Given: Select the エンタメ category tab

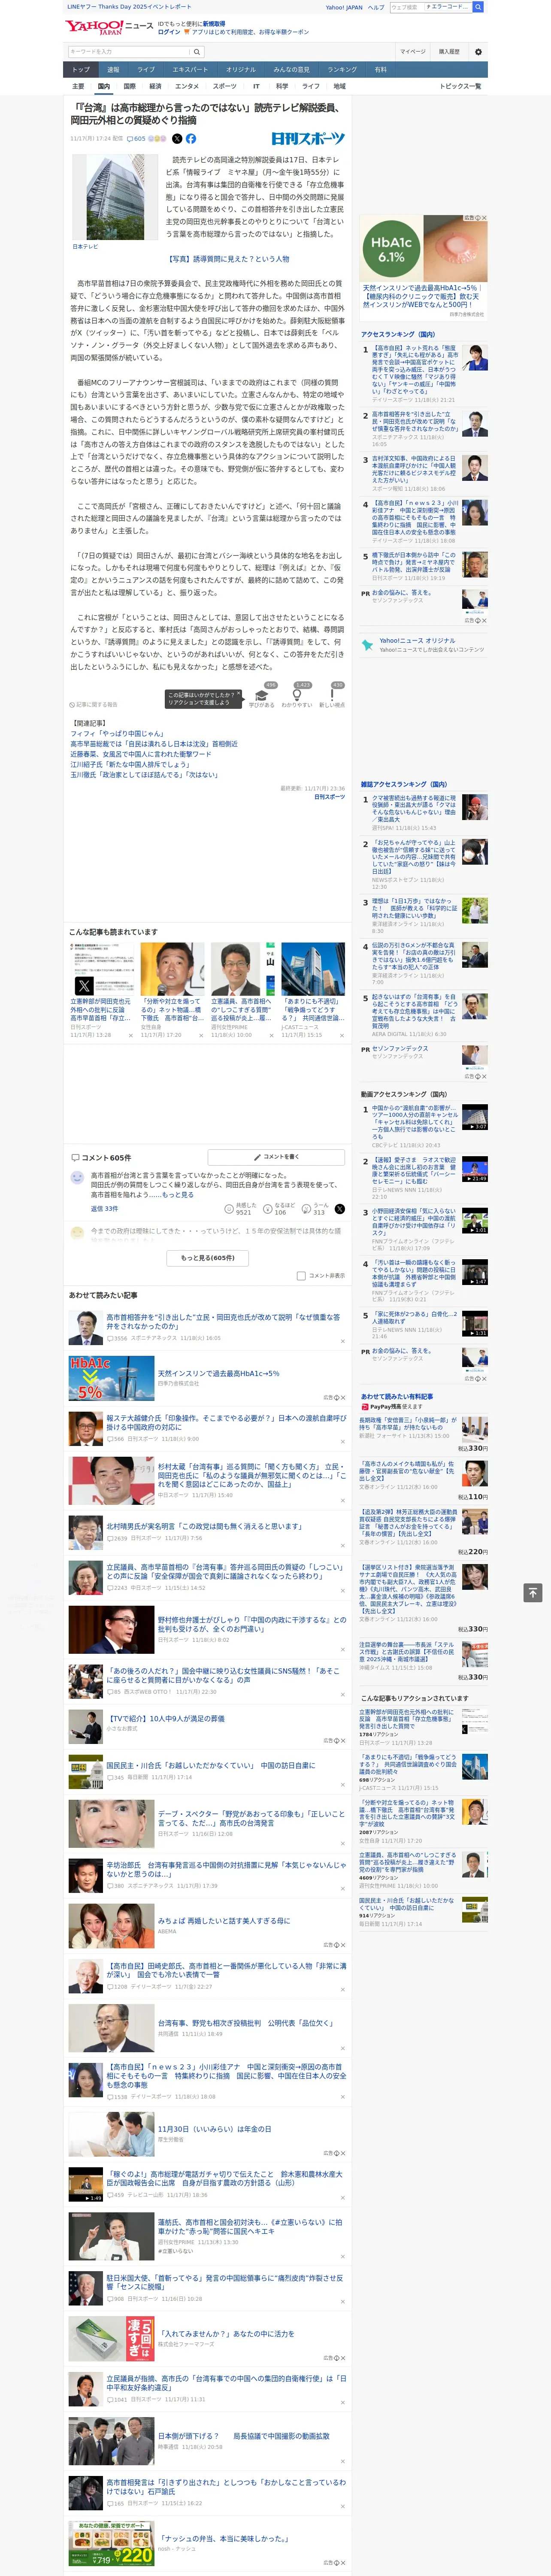Looking at the screenshot, I should tap(187, 86).
